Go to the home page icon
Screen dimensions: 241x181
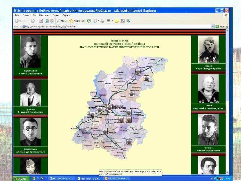[52, 21]
